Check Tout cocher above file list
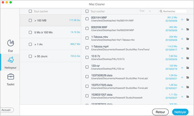The height and width of the screenshot is (116, 194). click(x=87, y=11)
